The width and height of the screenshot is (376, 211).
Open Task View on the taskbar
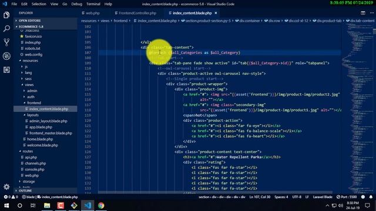pos(33,206)
